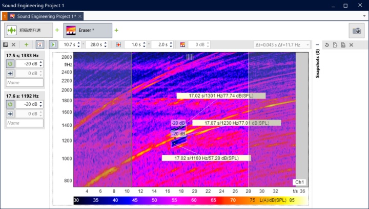This screenshot has height=209, width=369.
Task: Click the color scale legend bar
Action: pyautogui.click(x=191, y=200)
